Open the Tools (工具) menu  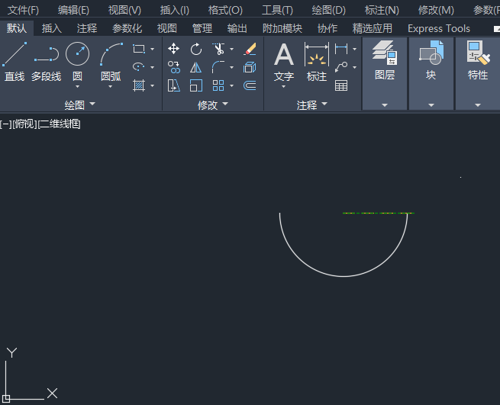click(x=277, y=10)
